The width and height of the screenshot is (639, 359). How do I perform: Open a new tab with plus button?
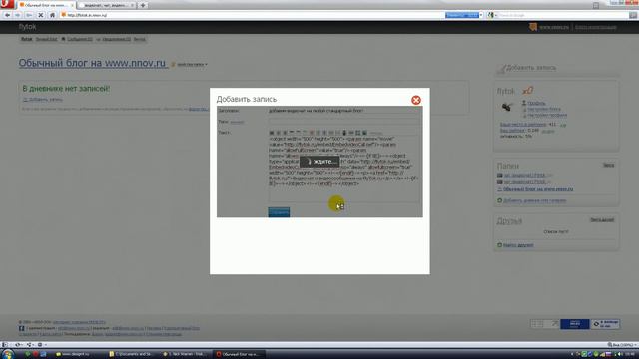[143, 5]
